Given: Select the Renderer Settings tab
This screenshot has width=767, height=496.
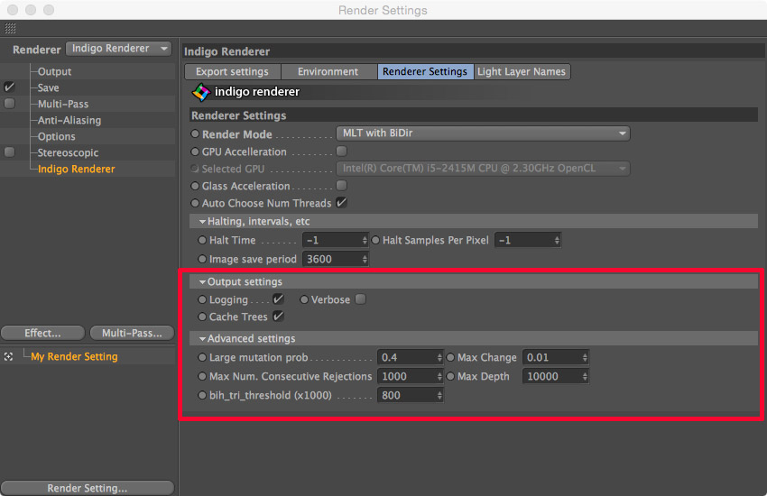Looking at the screenshot, I should pos(425,72).
